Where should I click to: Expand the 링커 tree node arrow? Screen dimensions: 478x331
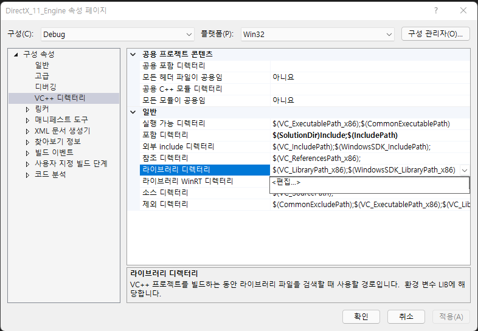(27, 109)
